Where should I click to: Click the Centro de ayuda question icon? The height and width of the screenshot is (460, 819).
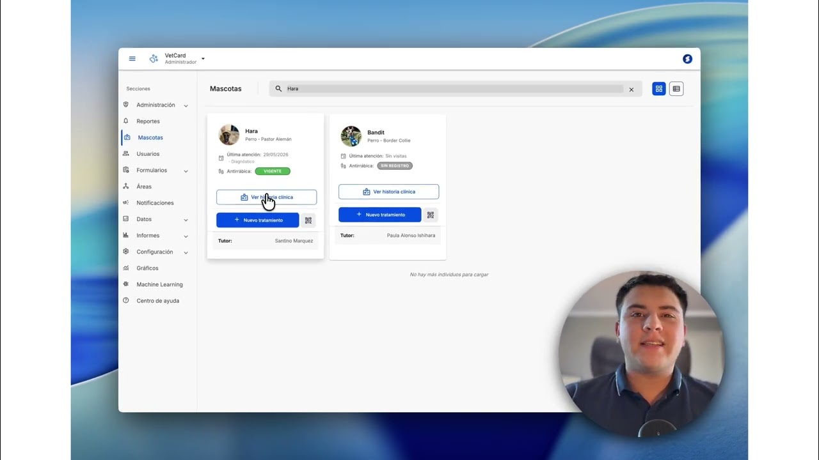126,300
